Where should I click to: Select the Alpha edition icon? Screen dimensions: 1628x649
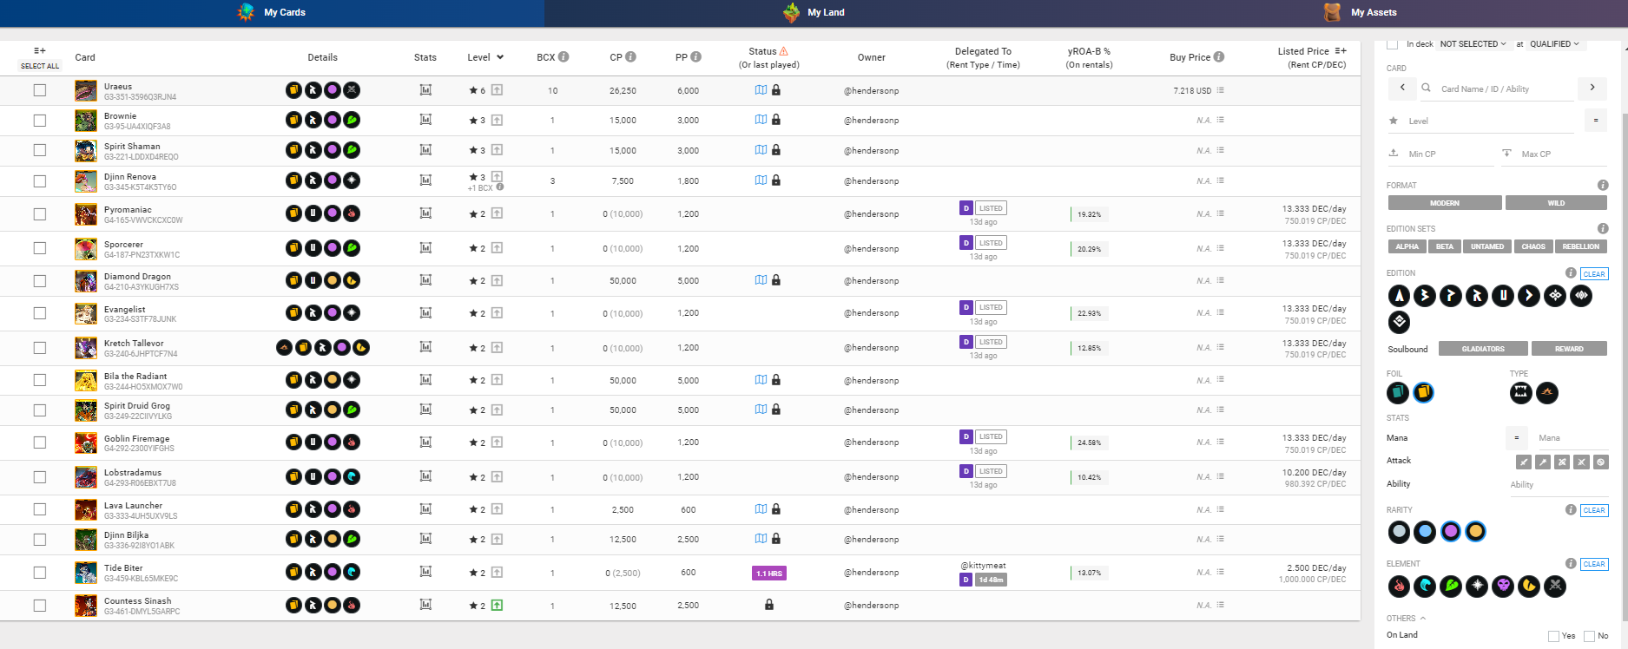[x=1399, y=296]
